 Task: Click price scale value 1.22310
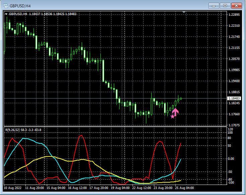[x=234, y=25]
